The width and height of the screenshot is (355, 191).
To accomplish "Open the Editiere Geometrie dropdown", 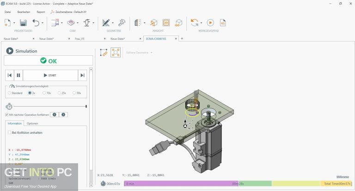I will click(x=139, y=53).
